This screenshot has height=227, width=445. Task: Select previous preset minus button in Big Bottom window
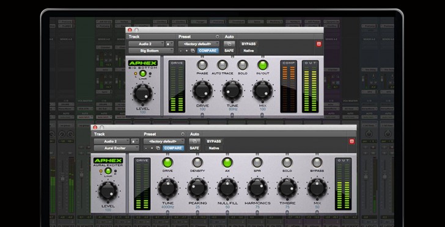[181, 51]
